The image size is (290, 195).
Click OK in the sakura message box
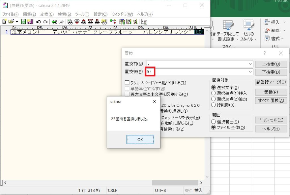[140, 139]
